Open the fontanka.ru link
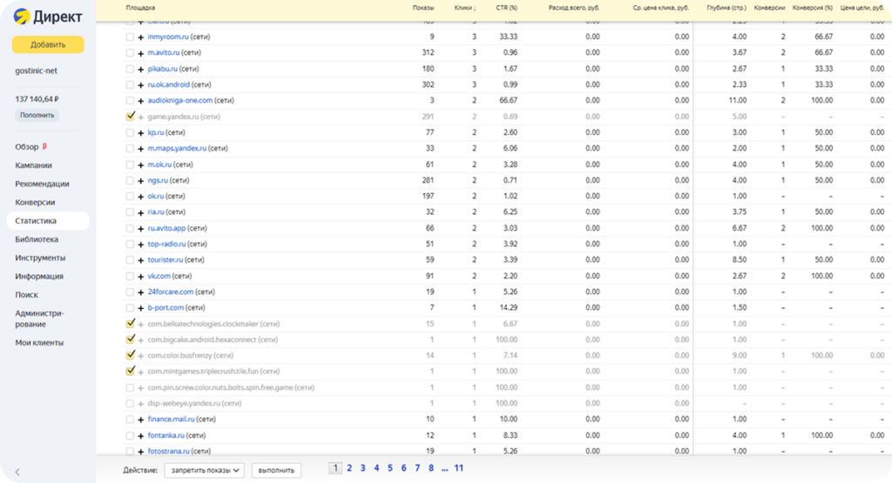This screenshot has width=892, height=483. pos(166,435)
